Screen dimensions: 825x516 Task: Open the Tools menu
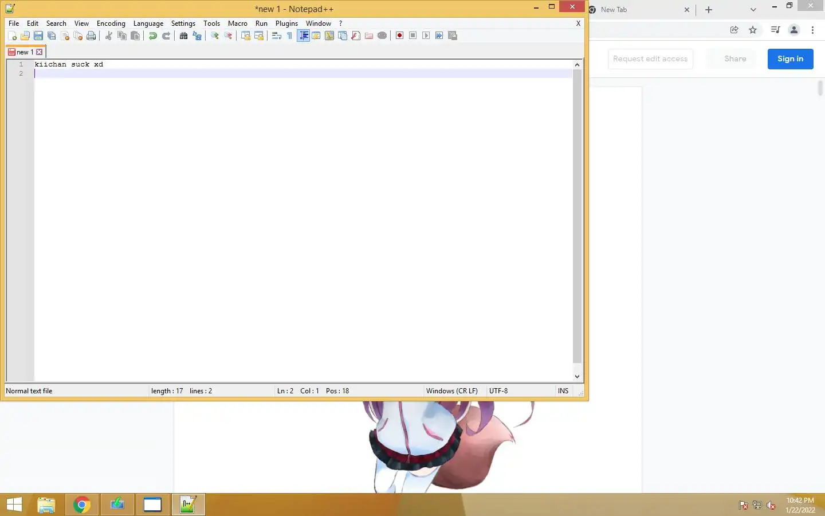(x=211, y=24)
